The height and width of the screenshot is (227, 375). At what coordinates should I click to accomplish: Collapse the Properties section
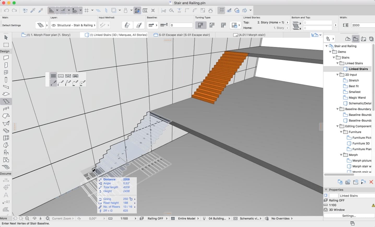pyautogui.click(x=326, y=190)
